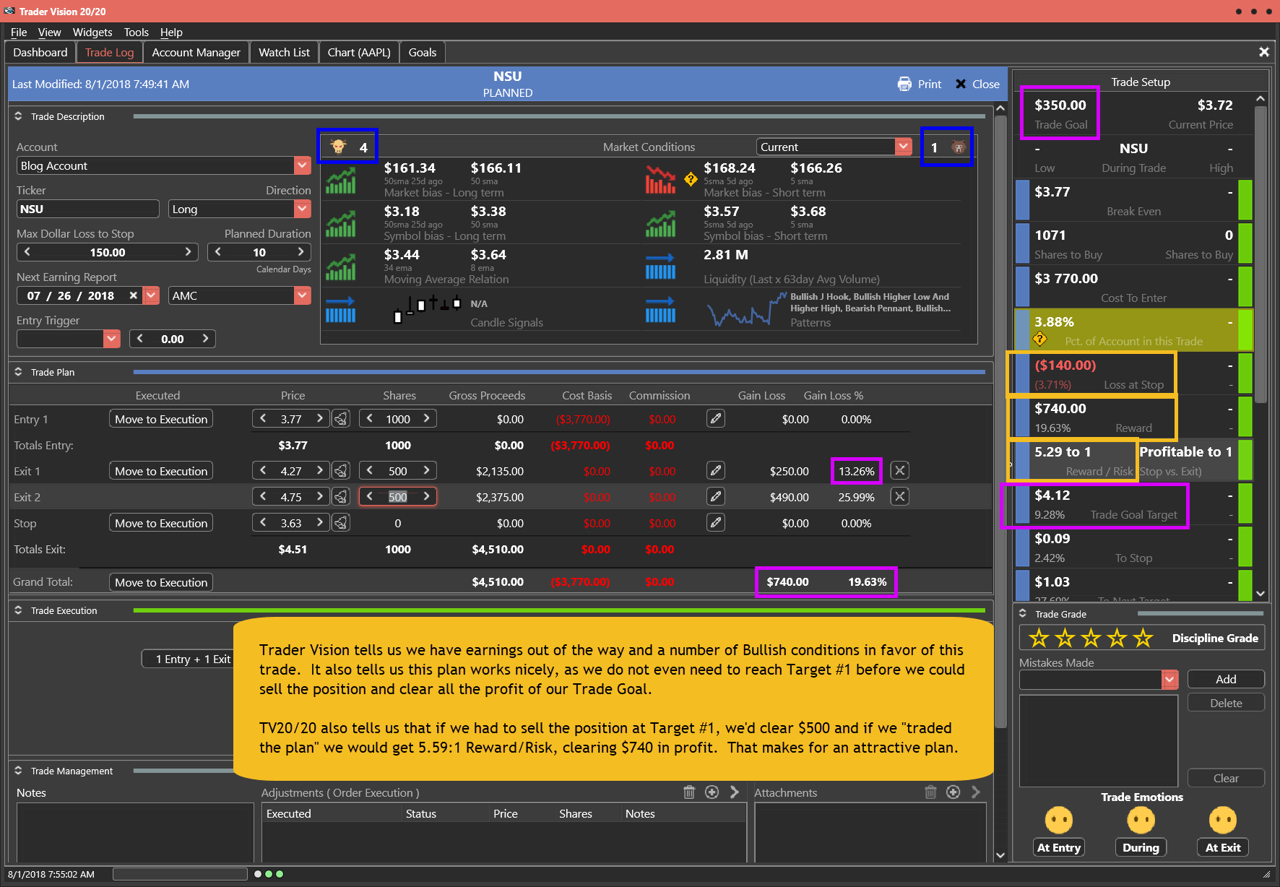The width and height of the screenshot is (1280, 887).
Task: Click the long term market bias green chart icon
Action: click(x=340, y=181)
